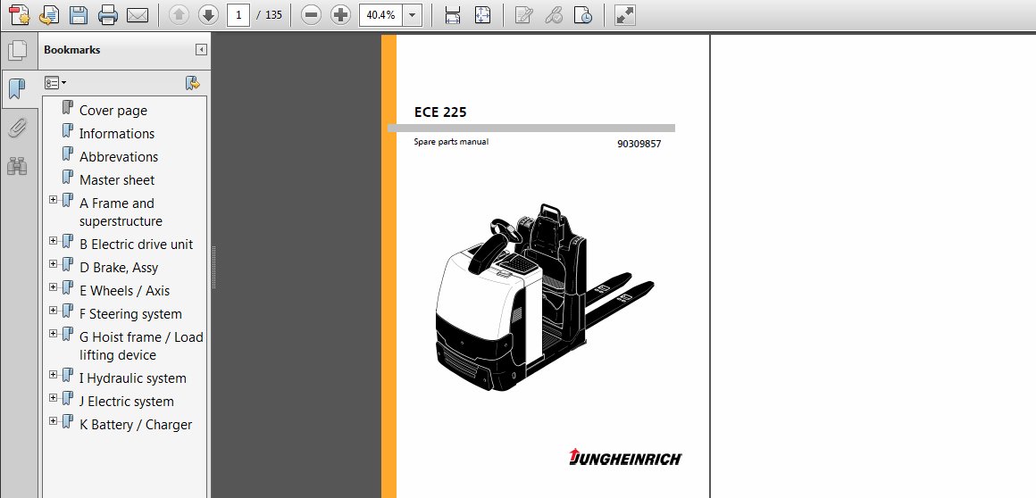
Task: Save the document with the floppy icon
Action: [x=79, y=14]
